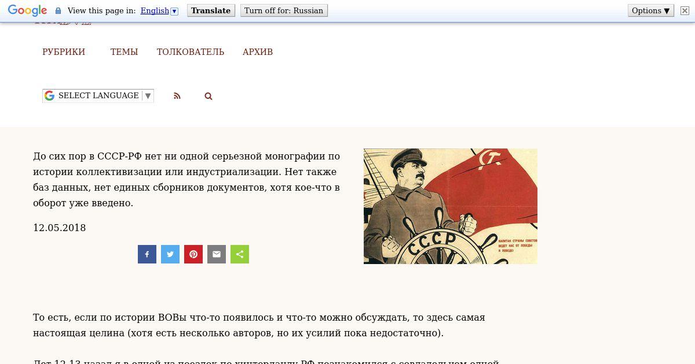Click paragraph starting 'До сих пор в СССР-РФ'
The height and width of the screenshot is (364, 695).
(x=186, y=180)
